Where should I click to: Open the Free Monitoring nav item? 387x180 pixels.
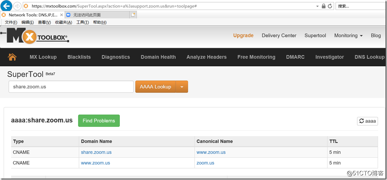coord(256,57)
